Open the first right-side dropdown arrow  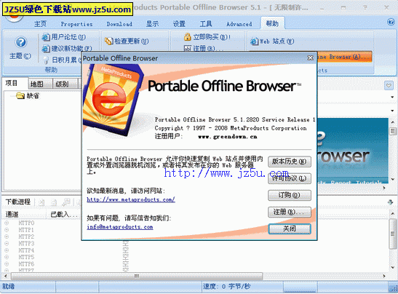click(392, 97)
